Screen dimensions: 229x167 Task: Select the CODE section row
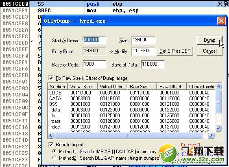tap(131, 92)
